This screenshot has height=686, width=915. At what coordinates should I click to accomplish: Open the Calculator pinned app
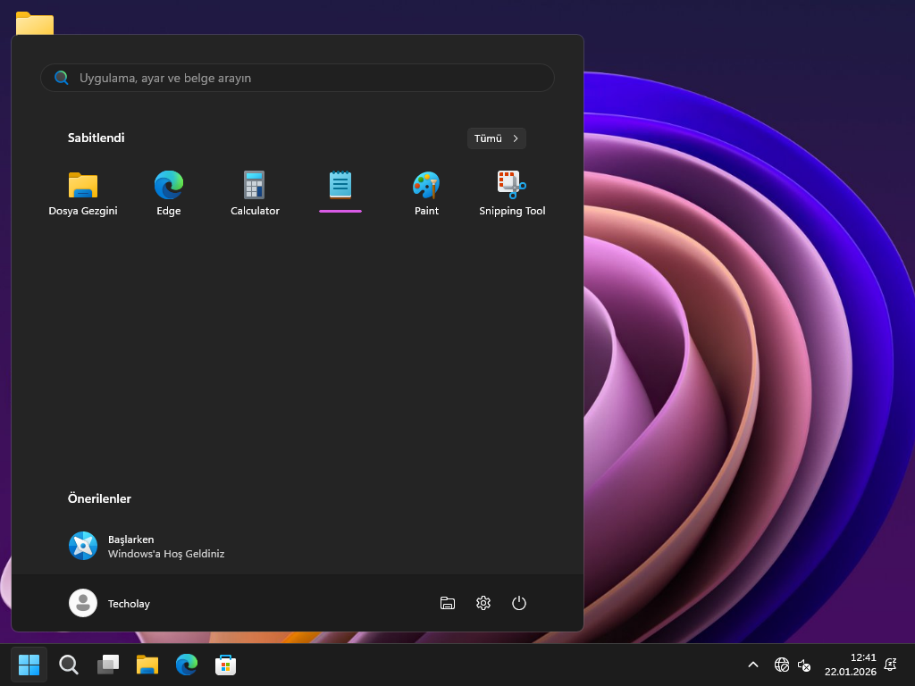[x=255, y=194]
